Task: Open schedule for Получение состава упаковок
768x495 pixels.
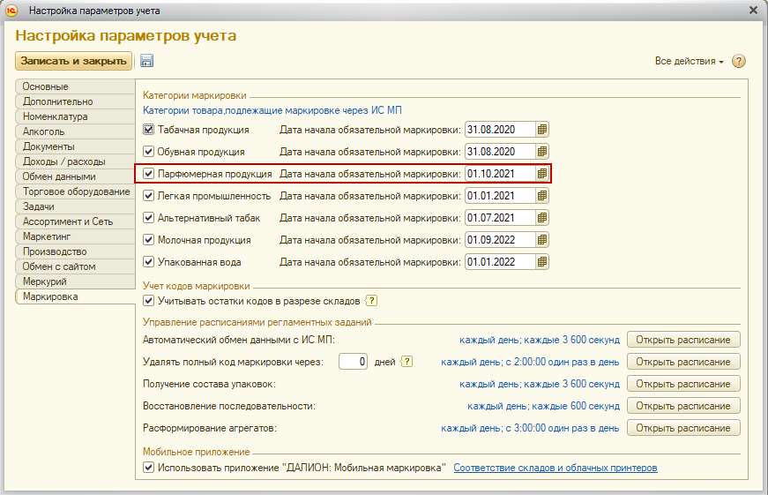Action: coord(683,384)
